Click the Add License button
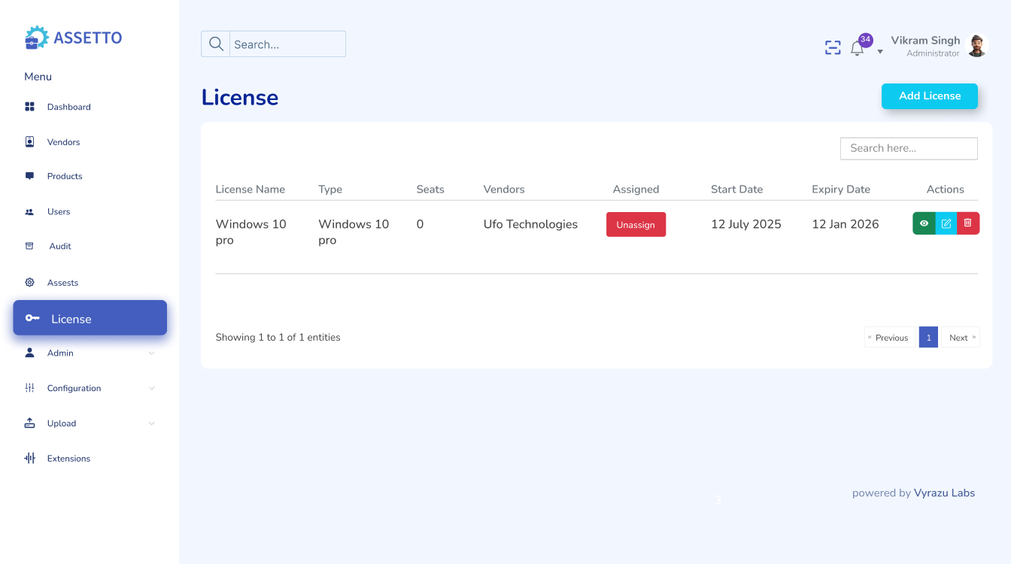The width and height of the screenshot is (1011, 564). pos(929,96)
